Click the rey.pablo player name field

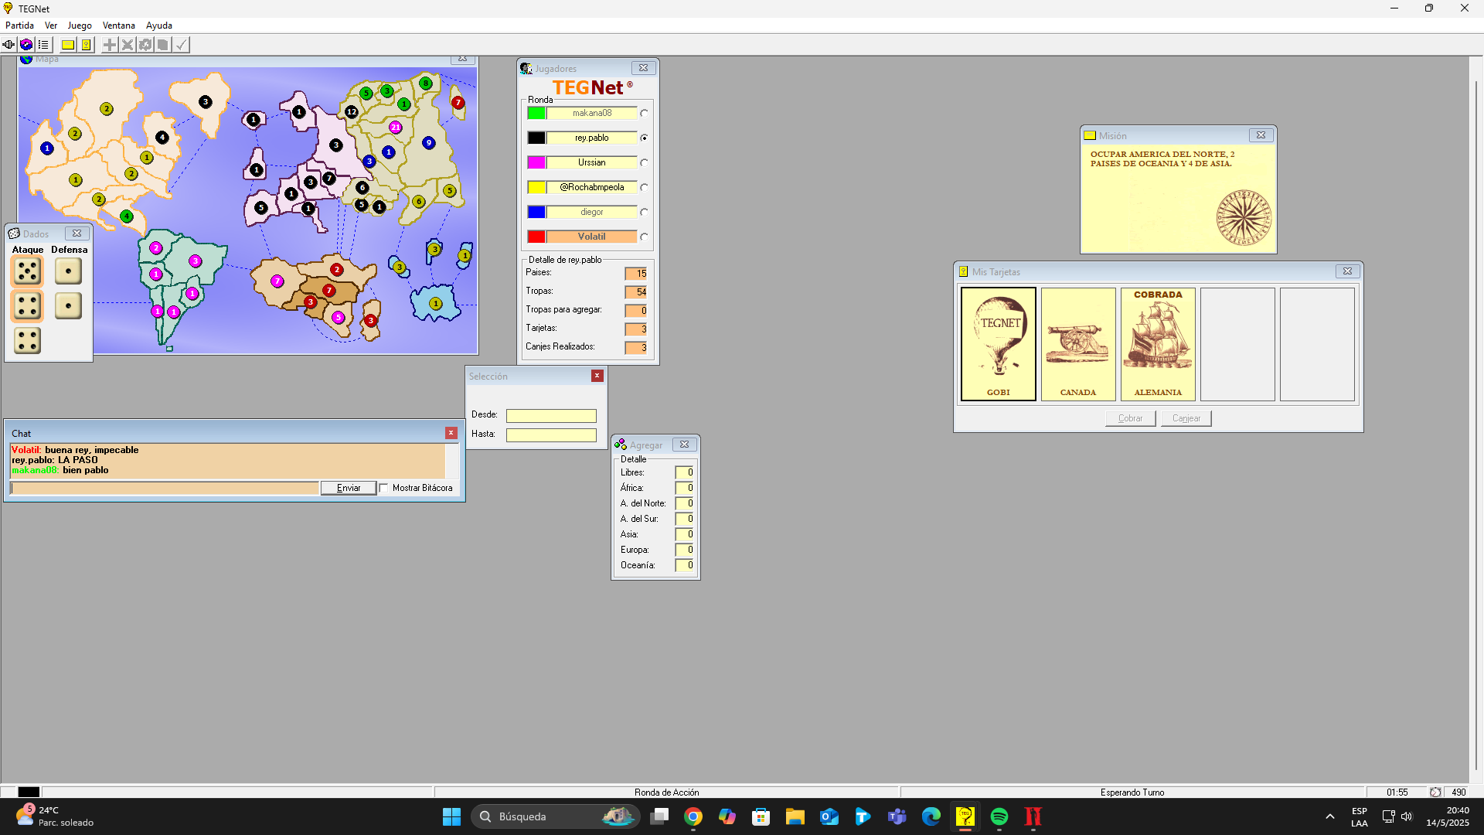(x=591, y=138)
